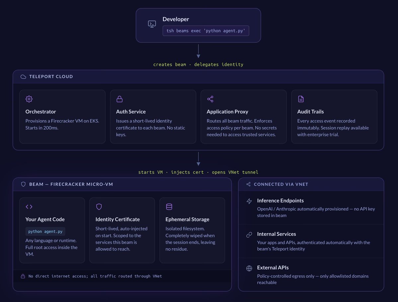Viewport: 398px width, 302px height.
Task: Click the tsh beams exec command box
Action: tap(206, 31)
